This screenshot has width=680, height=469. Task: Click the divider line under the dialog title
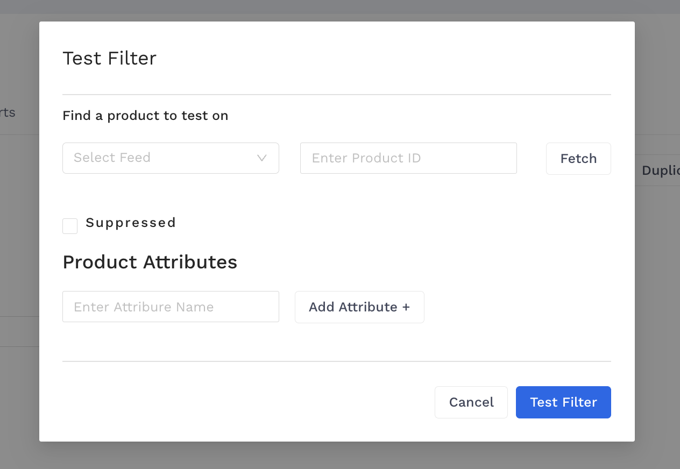336,95
